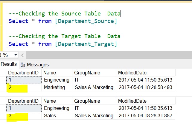
Task: Place cursor on the Department_Target select statement
Action: click(x=63, y=44)
